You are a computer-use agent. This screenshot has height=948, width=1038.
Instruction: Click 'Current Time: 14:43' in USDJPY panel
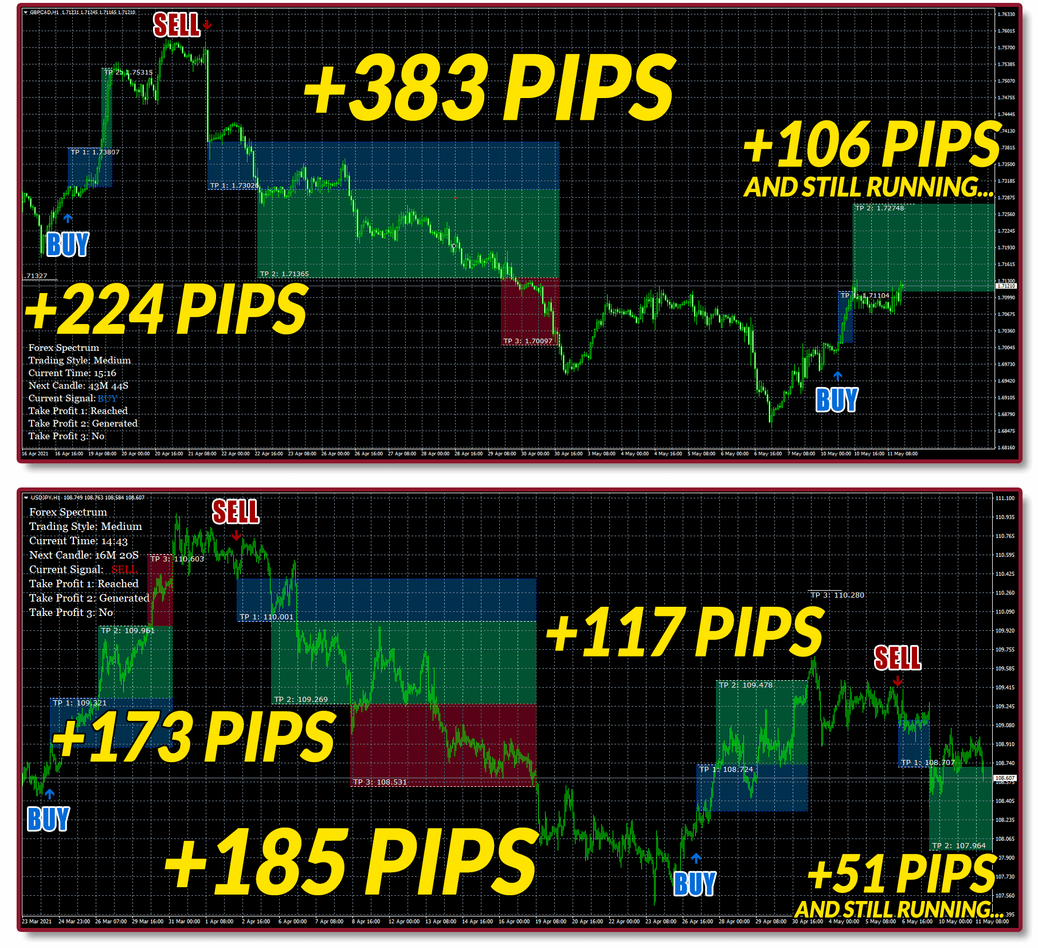(79, 541)
